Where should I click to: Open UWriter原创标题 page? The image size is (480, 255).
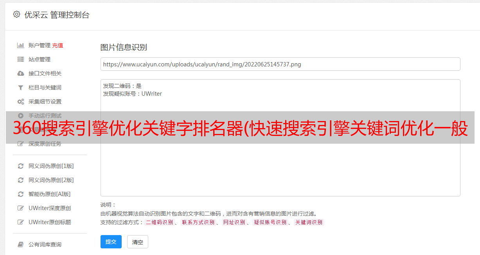[x=50, y=222]
